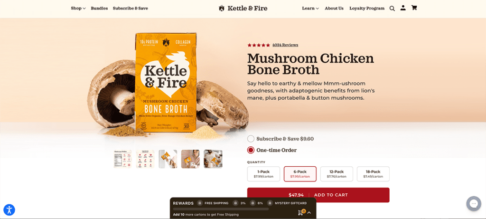The width and height of the screenshot is (486, 219).
Task: Open the shopping cart icon in header
Action: coord(414,8)
